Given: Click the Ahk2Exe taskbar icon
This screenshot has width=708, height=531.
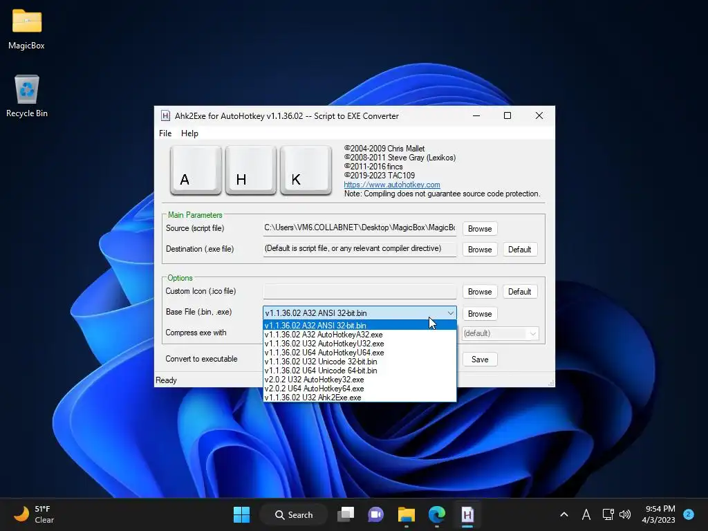Looking at the screenshot, I should pos(467,514).
